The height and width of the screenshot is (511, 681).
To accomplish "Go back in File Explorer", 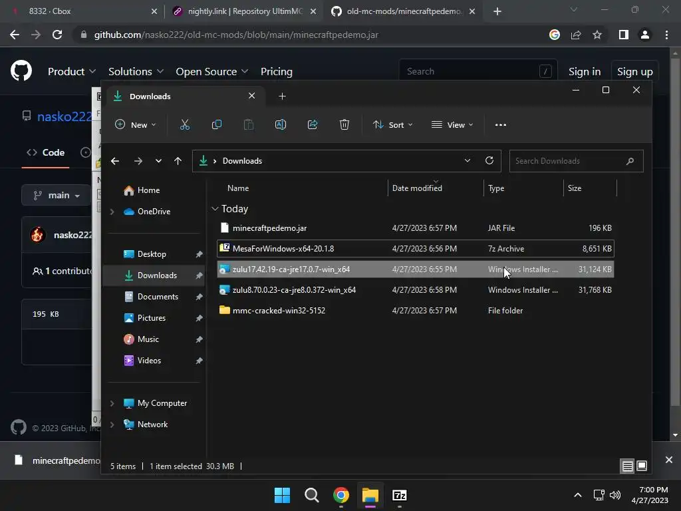I will tap(114, 161).
